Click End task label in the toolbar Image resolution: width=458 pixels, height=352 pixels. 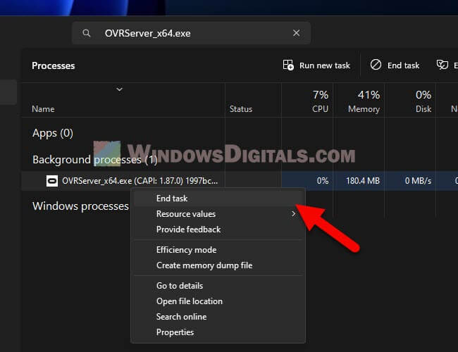coord(403,65)
